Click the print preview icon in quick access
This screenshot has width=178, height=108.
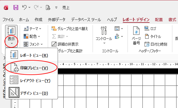coord(48,7)
